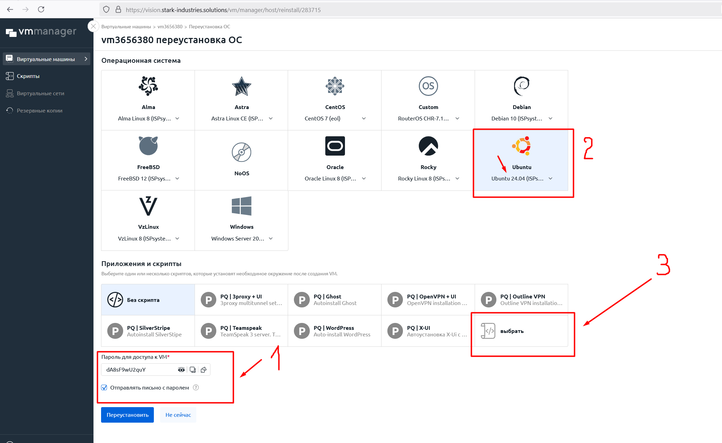The image size is (722, 443).
Task: Click the "Не сейчас" button
Action: (x=178, y=415)
